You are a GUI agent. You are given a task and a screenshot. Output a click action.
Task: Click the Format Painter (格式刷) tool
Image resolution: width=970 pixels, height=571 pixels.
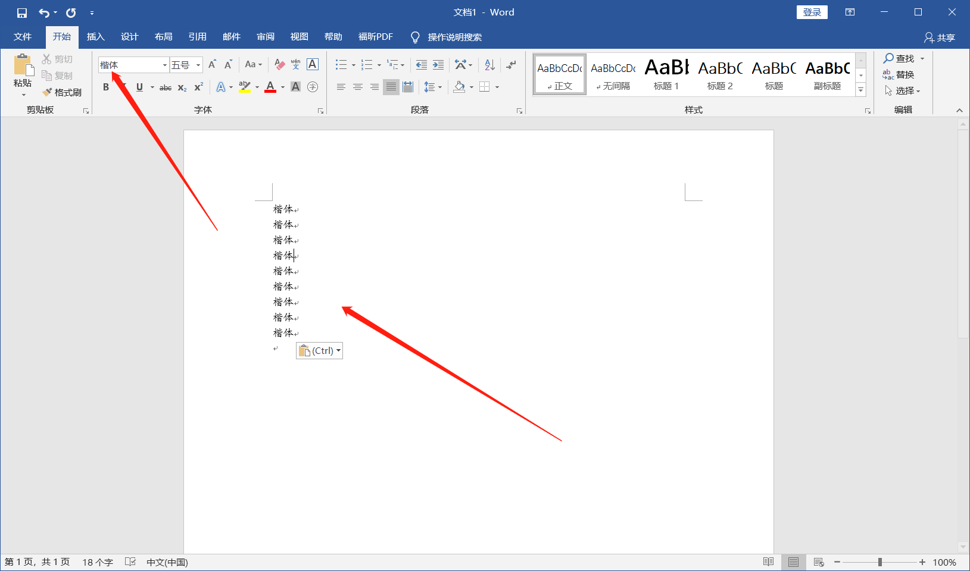pos(62,92)
